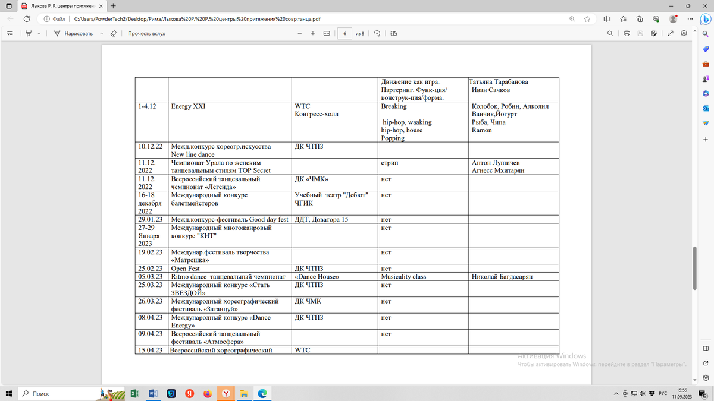This screenshot has width=714, height=401.
Task: Focus the page number field showing 6
Action: (345, 33)
